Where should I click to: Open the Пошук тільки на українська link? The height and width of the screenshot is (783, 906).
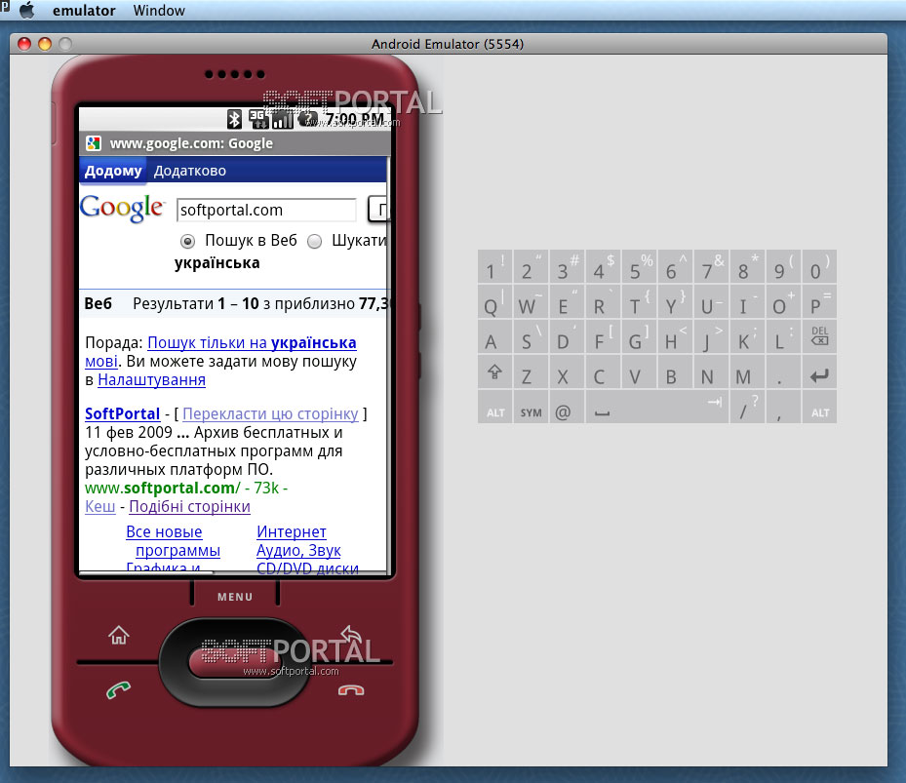click(252, 342)
